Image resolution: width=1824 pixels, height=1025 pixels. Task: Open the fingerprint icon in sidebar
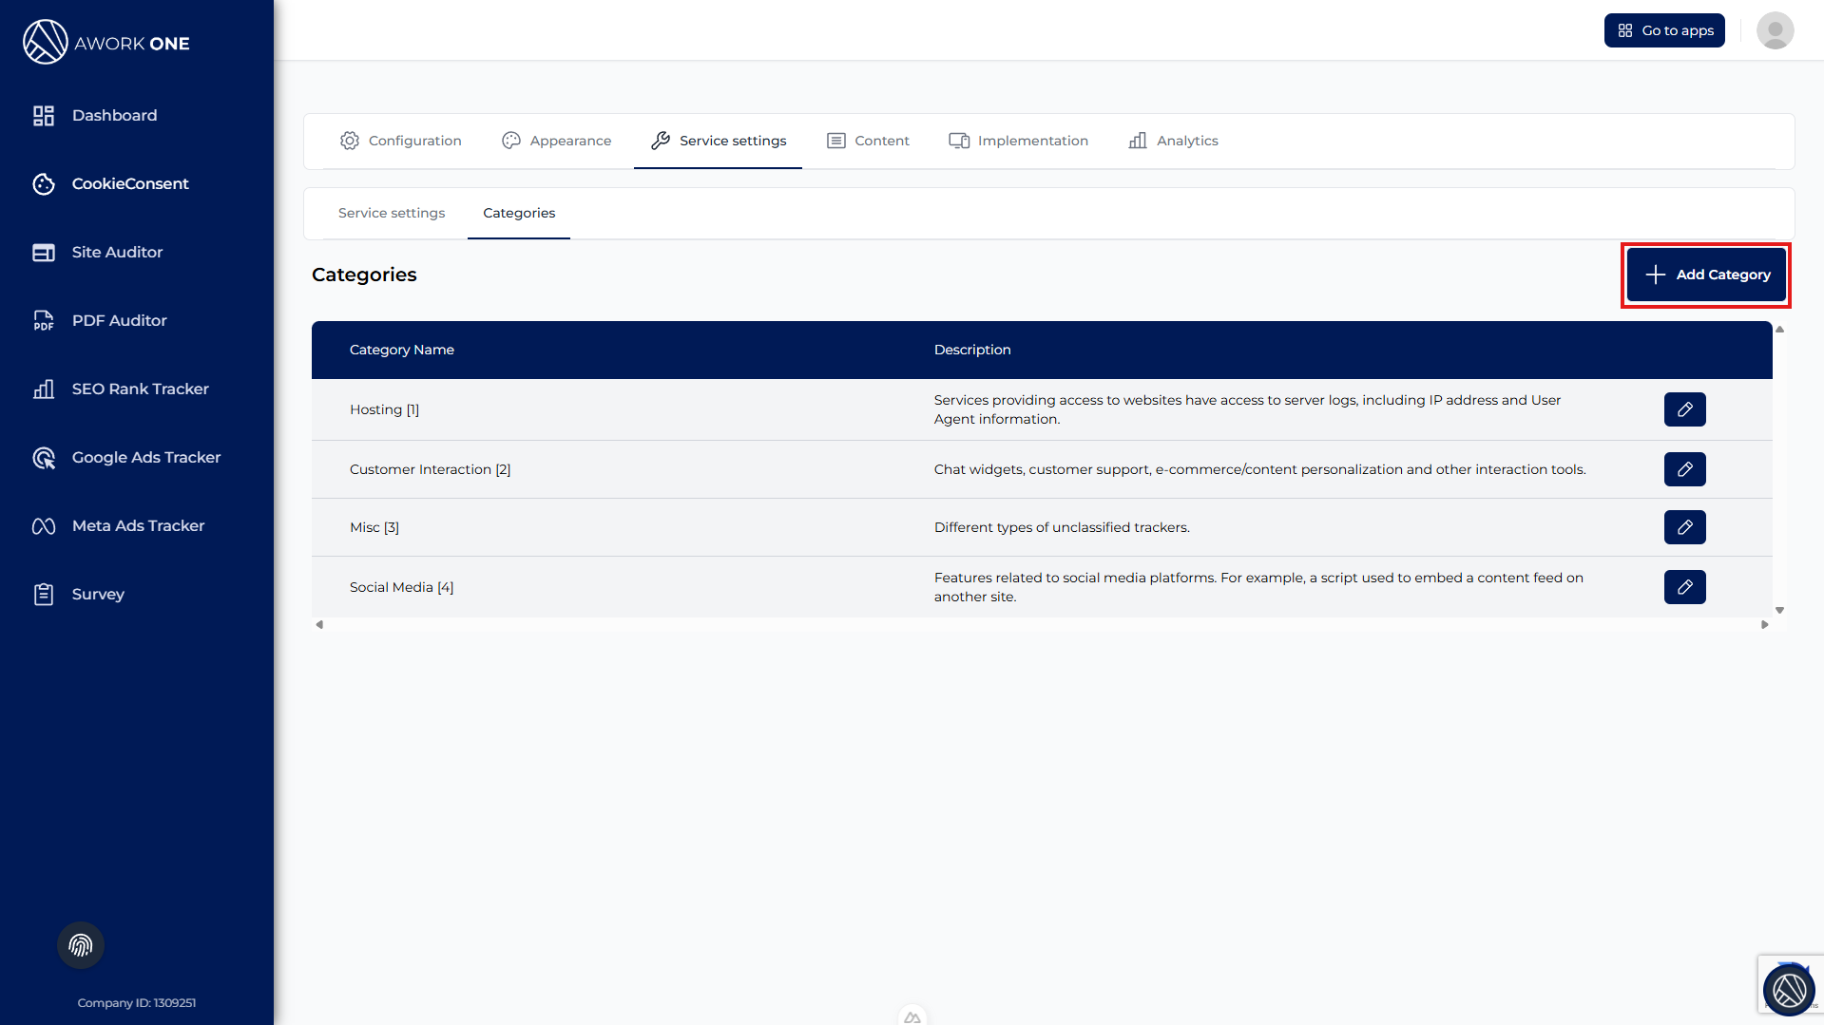(81, 945)
